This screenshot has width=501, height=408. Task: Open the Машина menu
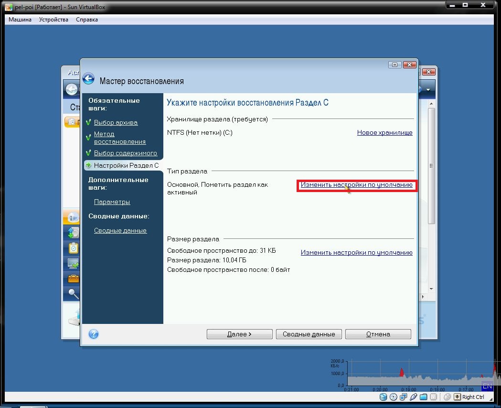point(20,20)
